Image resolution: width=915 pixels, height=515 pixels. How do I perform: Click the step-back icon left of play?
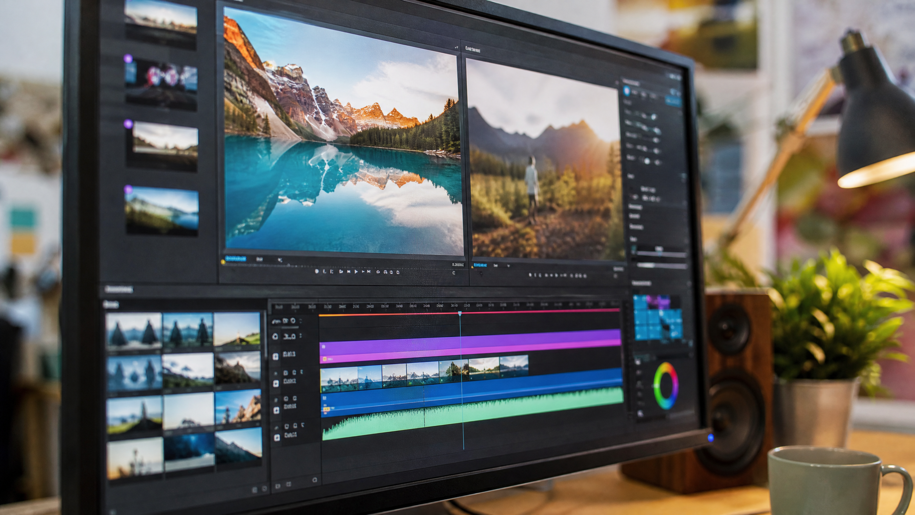pos(348,272)
